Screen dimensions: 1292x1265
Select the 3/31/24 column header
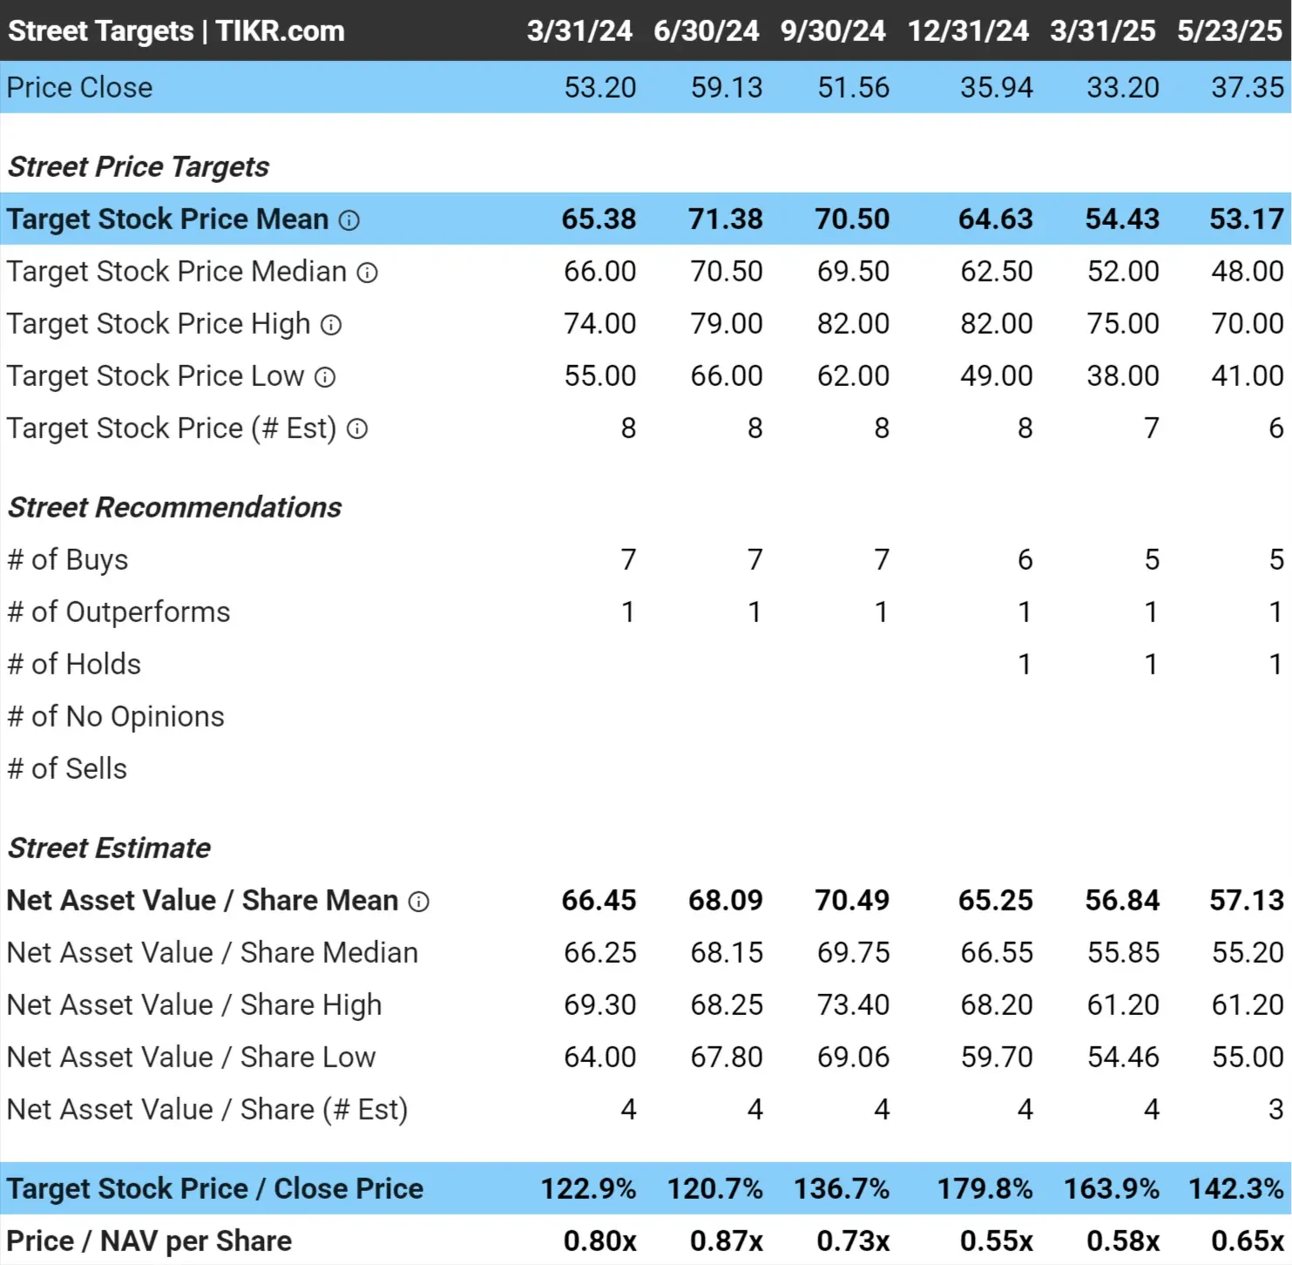(x=579, y=30)
